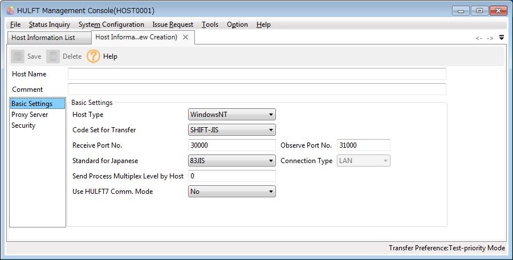Click the Send Process Multiplex Level field
This screenshot has width=513, height=260.
232,176
